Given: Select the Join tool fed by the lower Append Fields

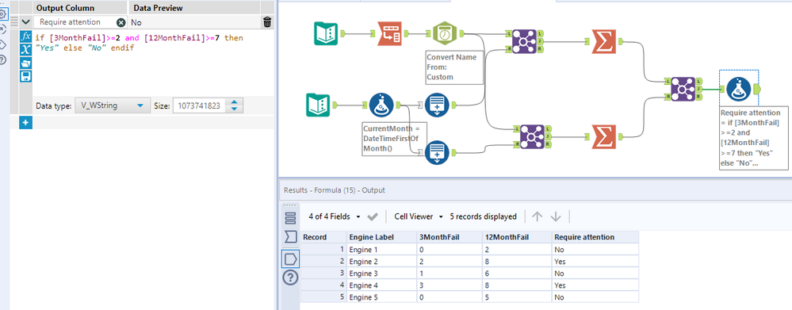Looking at the screenshot, I should (x=533, y=136).
